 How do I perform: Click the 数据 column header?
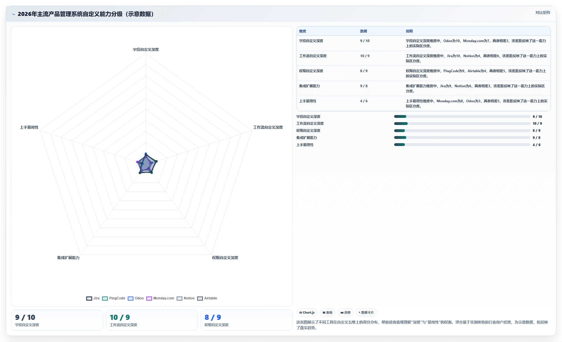[x=363, y=31]
